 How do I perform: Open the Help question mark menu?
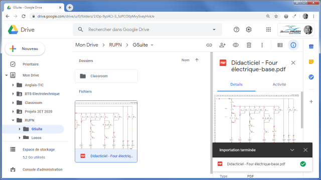point(236,29)
